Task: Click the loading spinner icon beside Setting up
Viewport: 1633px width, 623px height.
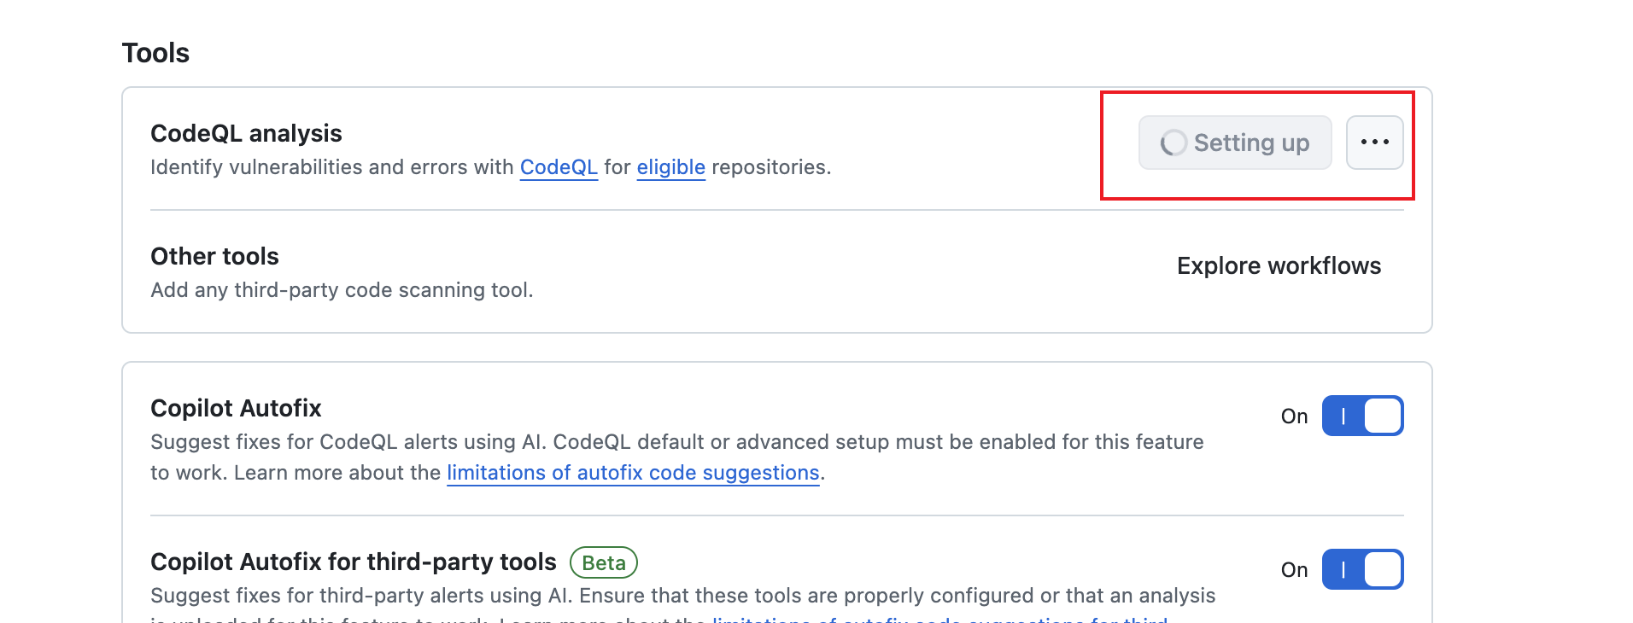Action: 1174,143
